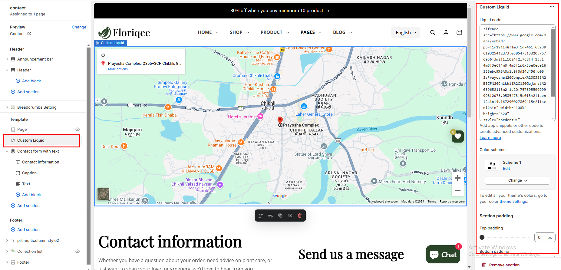Click the external link icon next to Contact

[x=29, y=34]
